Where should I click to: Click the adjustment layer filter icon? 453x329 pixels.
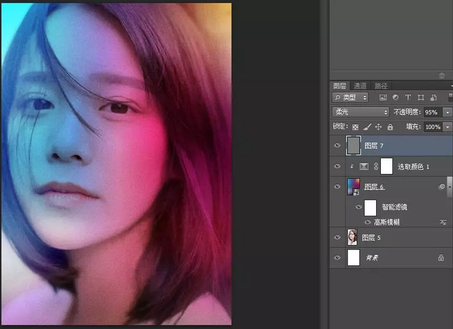(x=395, y=98)
